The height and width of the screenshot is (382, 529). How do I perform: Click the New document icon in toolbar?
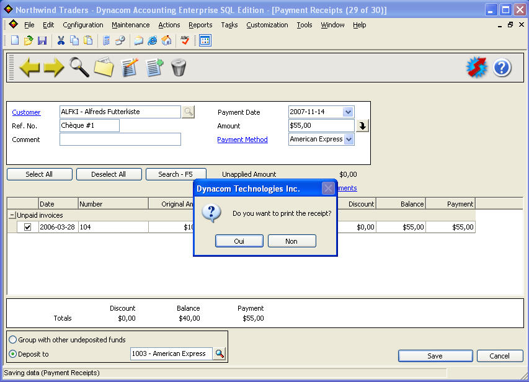coord(15,40)
